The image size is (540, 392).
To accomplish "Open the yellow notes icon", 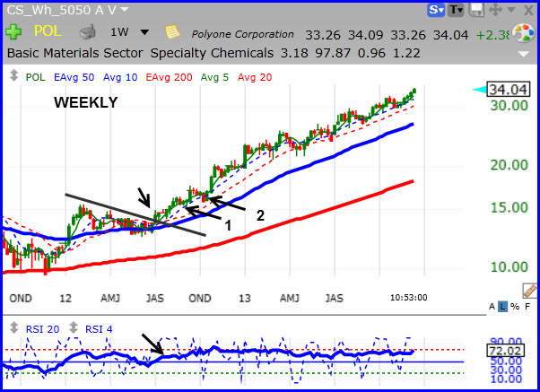I will (172, 32).
